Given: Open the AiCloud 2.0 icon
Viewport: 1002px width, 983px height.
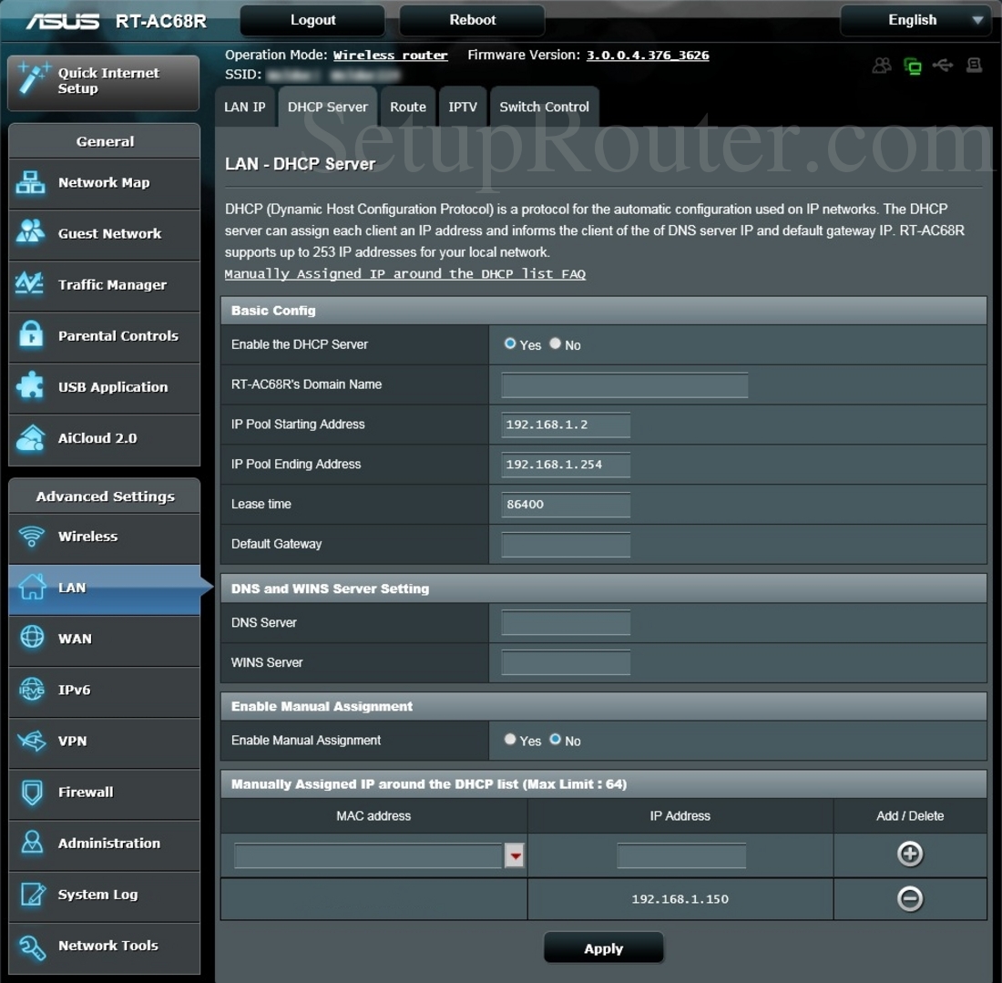Looking at the screenshot, I should click(x=31, y=437).
